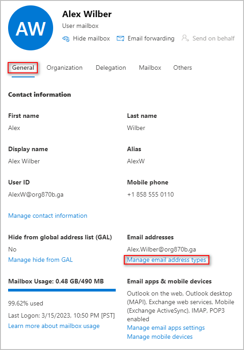The height and width of the screenshot is (350, 244).
Task: Open the General tab
Action: pyautogui.click(x=23, y=67)
